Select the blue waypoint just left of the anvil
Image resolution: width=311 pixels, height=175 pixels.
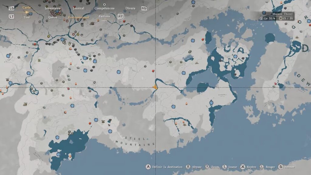click(96, 120)
